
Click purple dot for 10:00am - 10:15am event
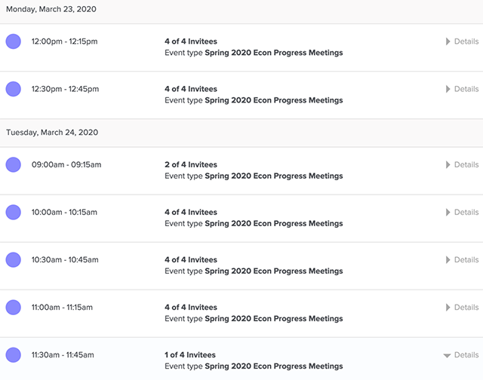coord(14,213)
